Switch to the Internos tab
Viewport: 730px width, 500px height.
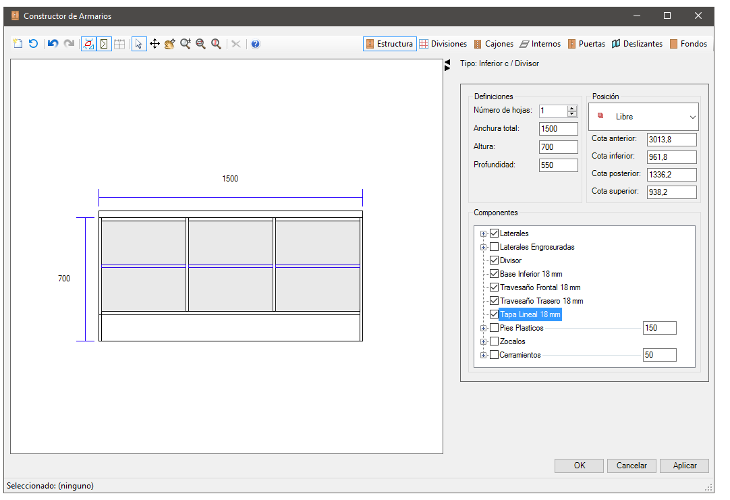point(540,44)
